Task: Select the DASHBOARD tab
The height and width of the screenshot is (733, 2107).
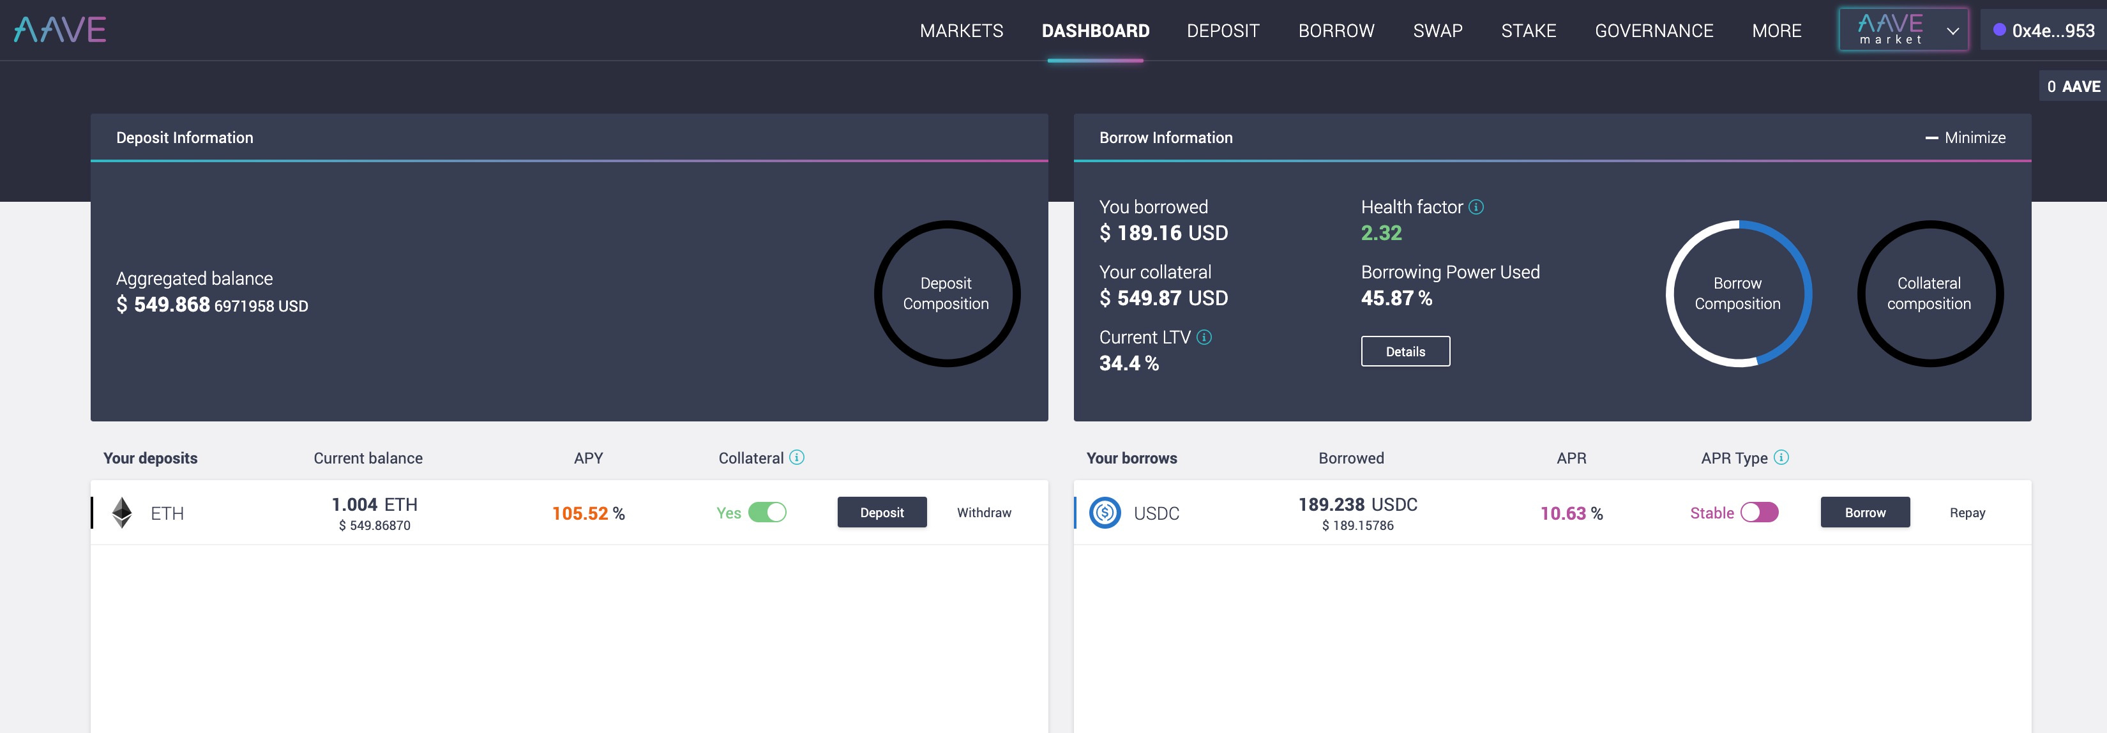Action: pyautogui.click(x=1095, y=31)
